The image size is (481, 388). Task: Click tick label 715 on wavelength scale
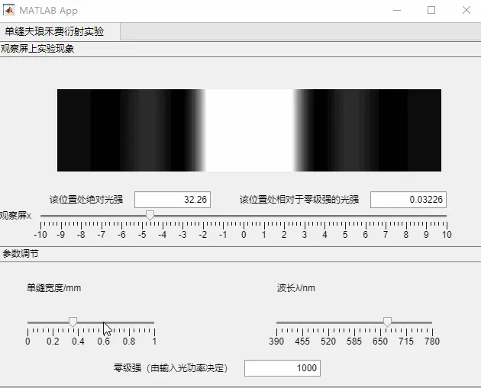406,342
